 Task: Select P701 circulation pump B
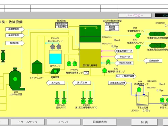pos(75,64)
